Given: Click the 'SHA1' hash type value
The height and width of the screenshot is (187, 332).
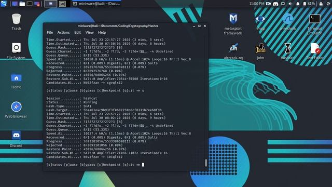Looking at the screenshot, I should click(87, 106).
